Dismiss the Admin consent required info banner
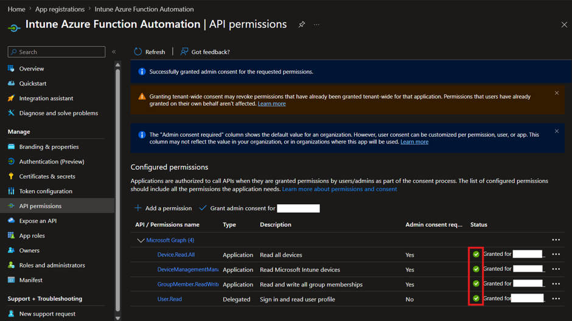Viewport: 572px width, 321px height. tap(557, 131)
